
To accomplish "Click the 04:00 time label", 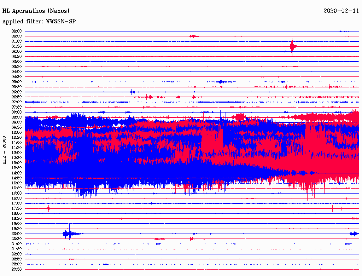I will pos(17,72).
